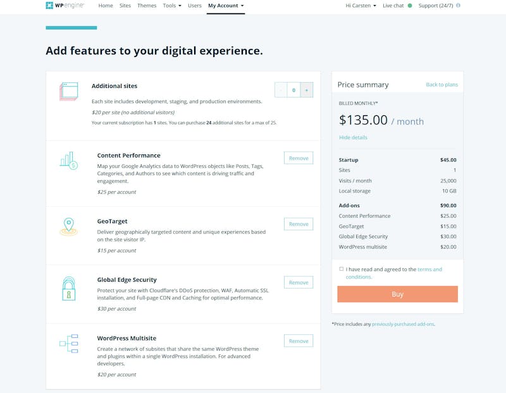Screen dimensions: 506x393
Task: Check the terms and conditions checkbox
Action: click(x=342, y=269)
